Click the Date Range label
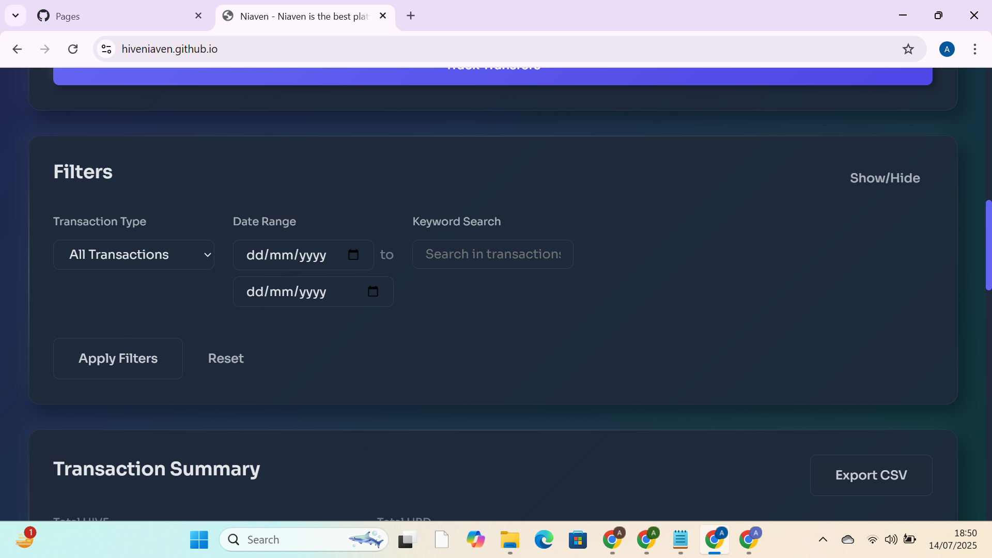Image resolution: width=992 pixels, height=558 pixels. point(265,222)
